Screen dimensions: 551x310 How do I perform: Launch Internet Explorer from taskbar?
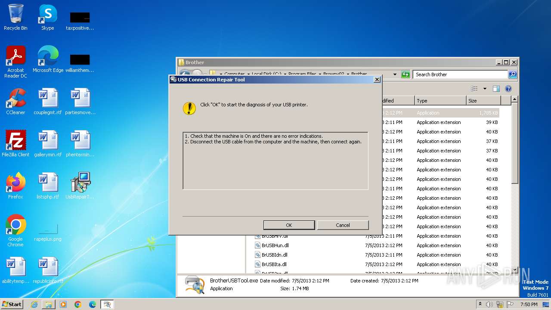tap(34, 304)
